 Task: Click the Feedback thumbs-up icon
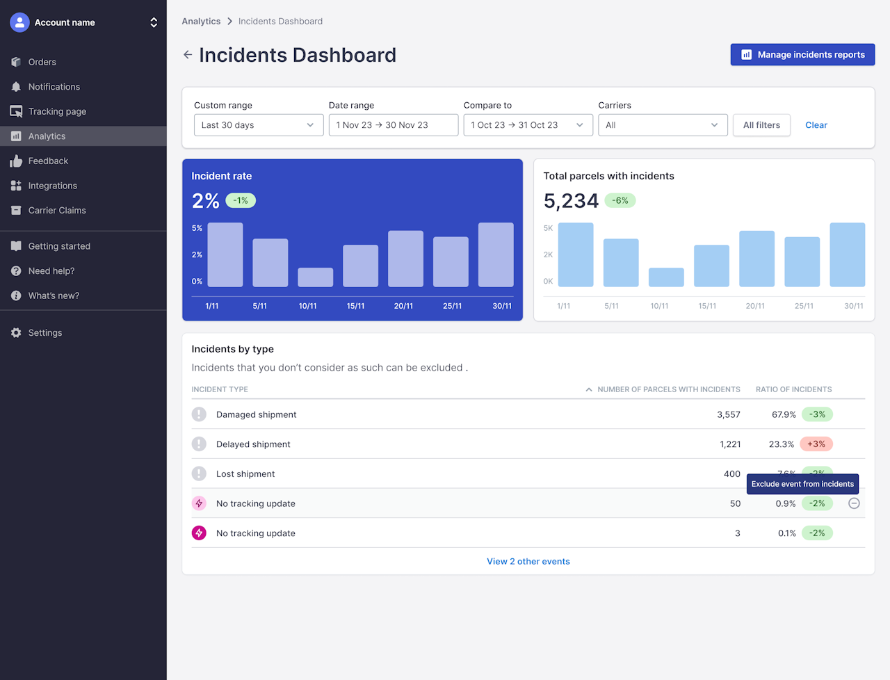click(x=16, y=161)
